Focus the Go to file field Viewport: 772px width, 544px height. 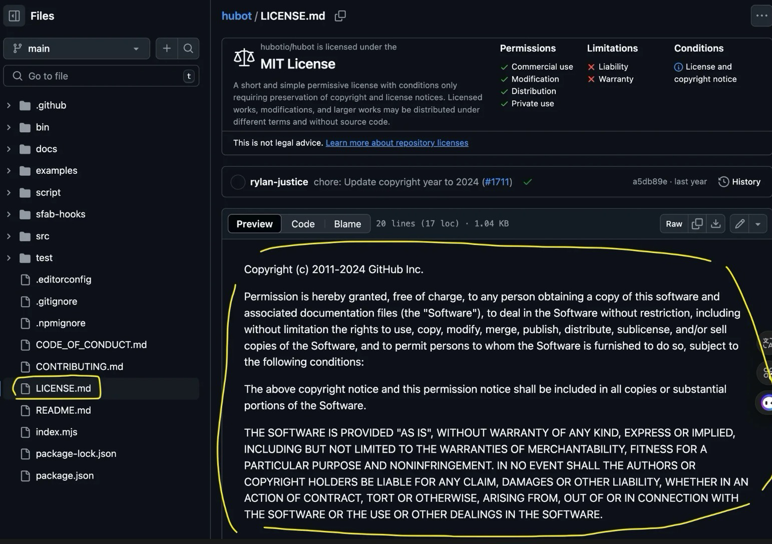[101, 76]
